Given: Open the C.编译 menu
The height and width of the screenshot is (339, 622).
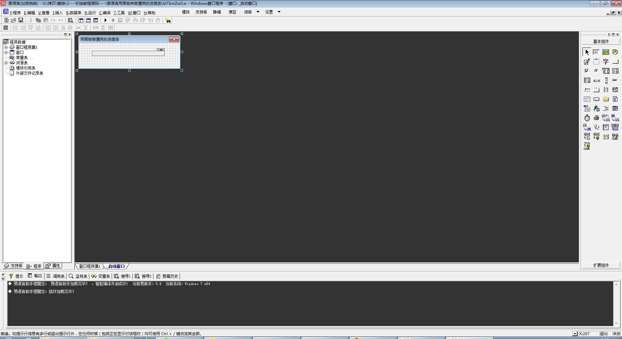Looking at the screenshot, I should (105, 13).
